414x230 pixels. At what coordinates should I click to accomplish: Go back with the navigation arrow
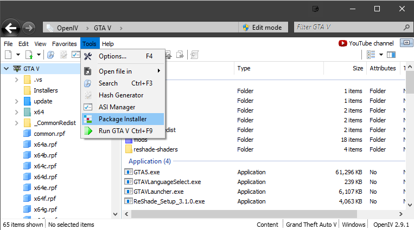pos(11,28)
